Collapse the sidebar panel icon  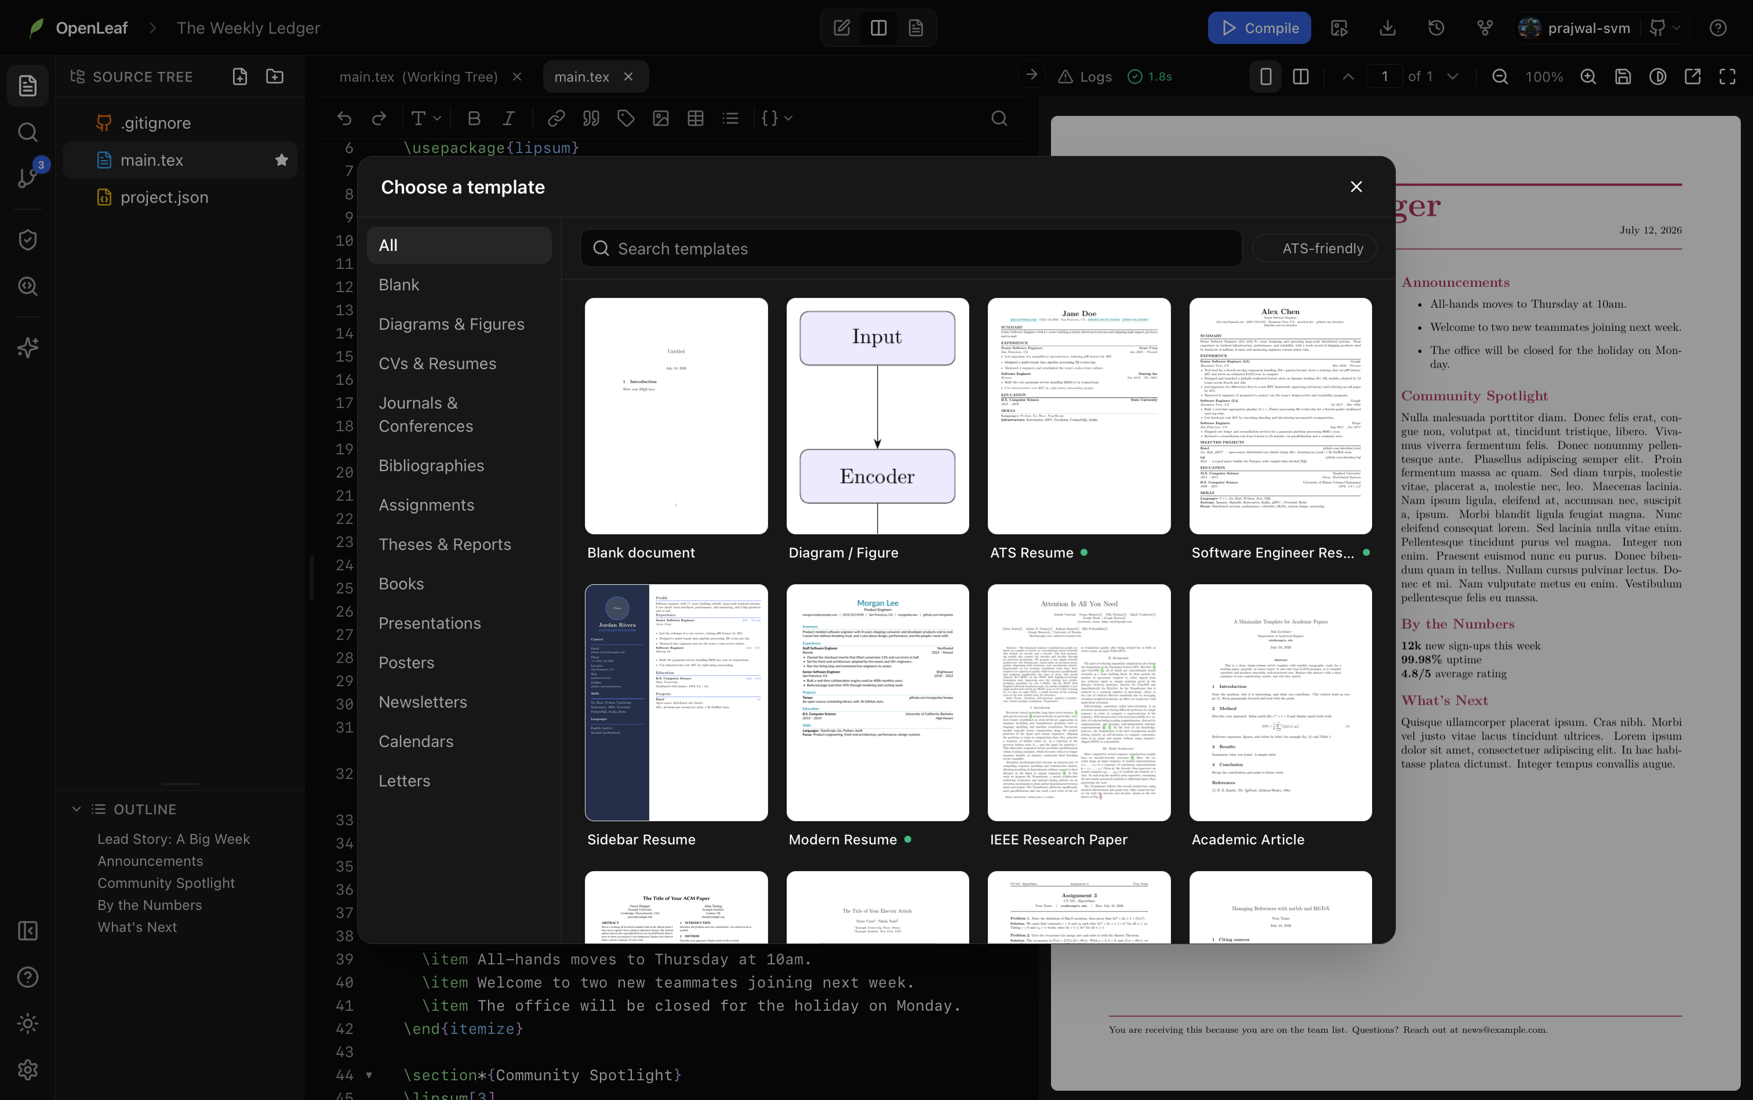[x=28, y=931]
